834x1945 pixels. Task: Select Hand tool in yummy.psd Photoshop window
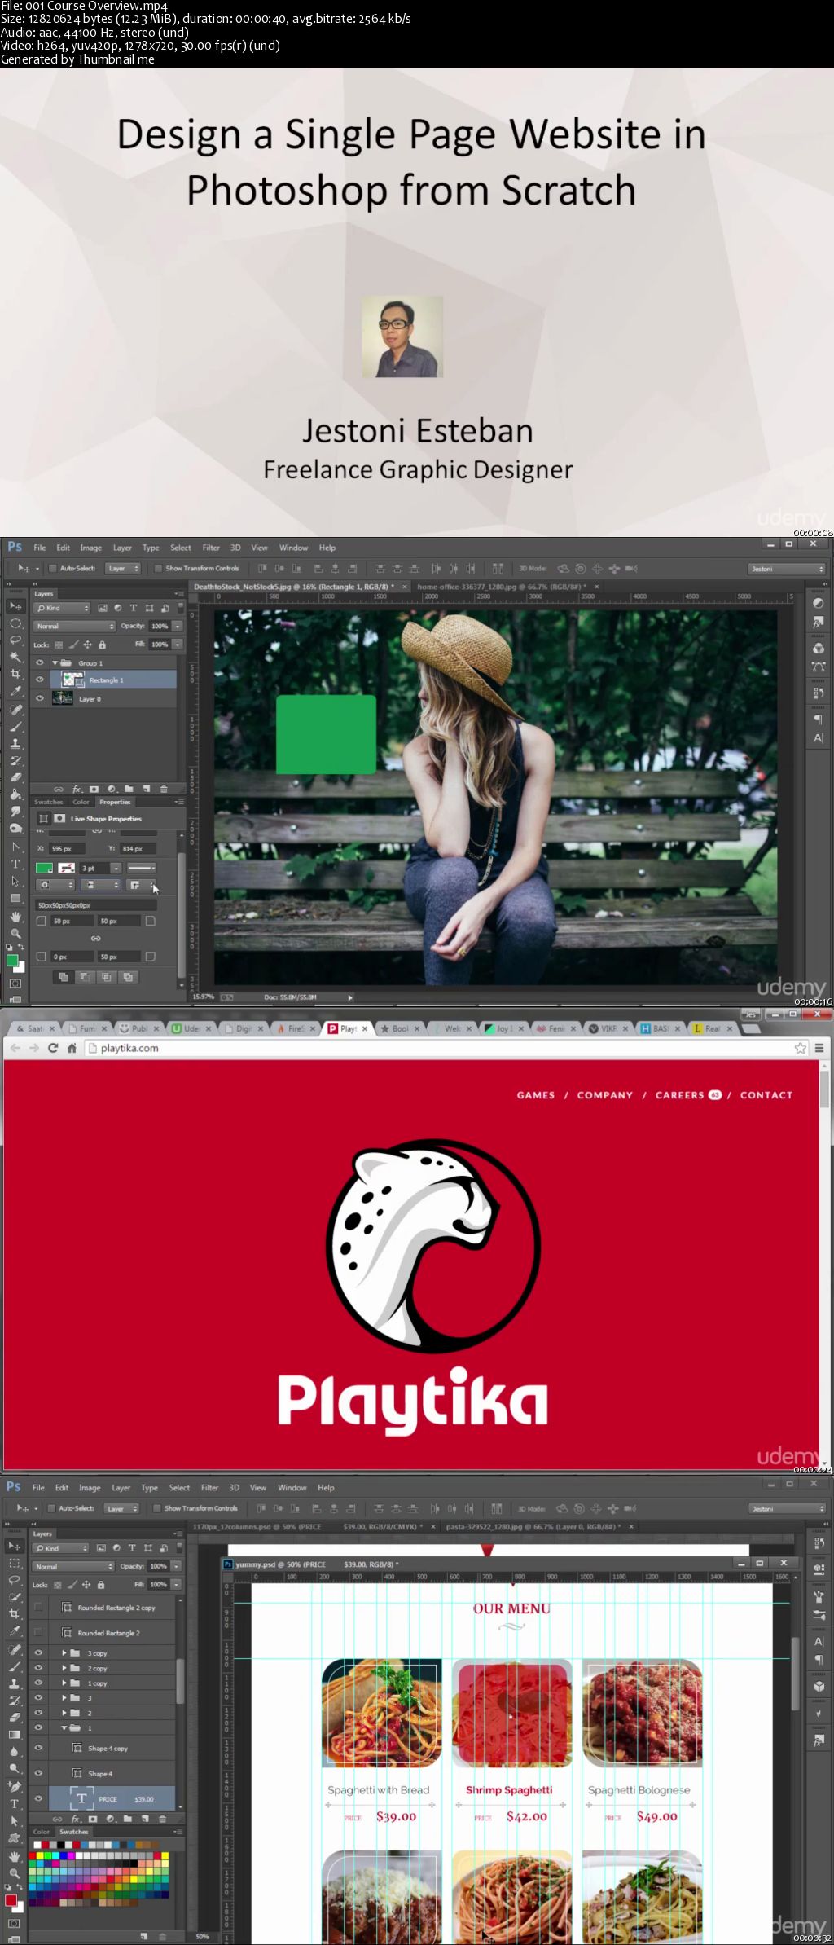14,1857
